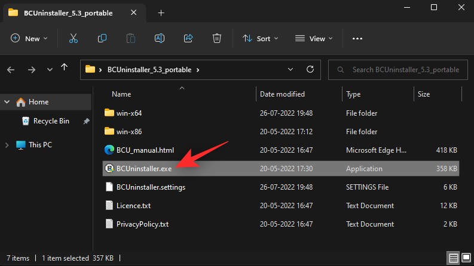
Task: Expand the address bar history dropdown
Action: [290, 69]
